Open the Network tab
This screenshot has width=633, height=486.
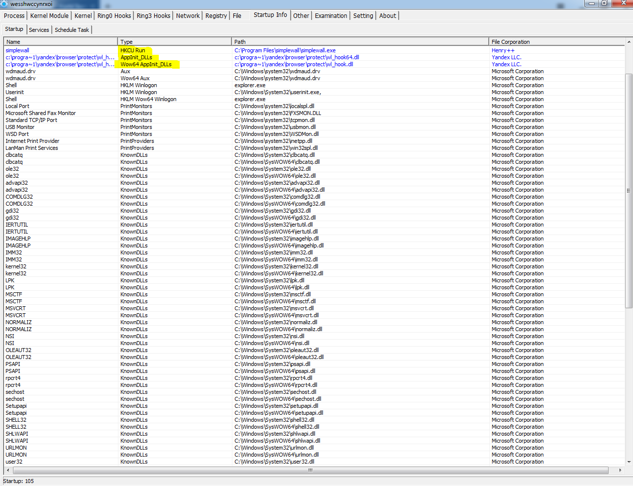click(188, 15)
